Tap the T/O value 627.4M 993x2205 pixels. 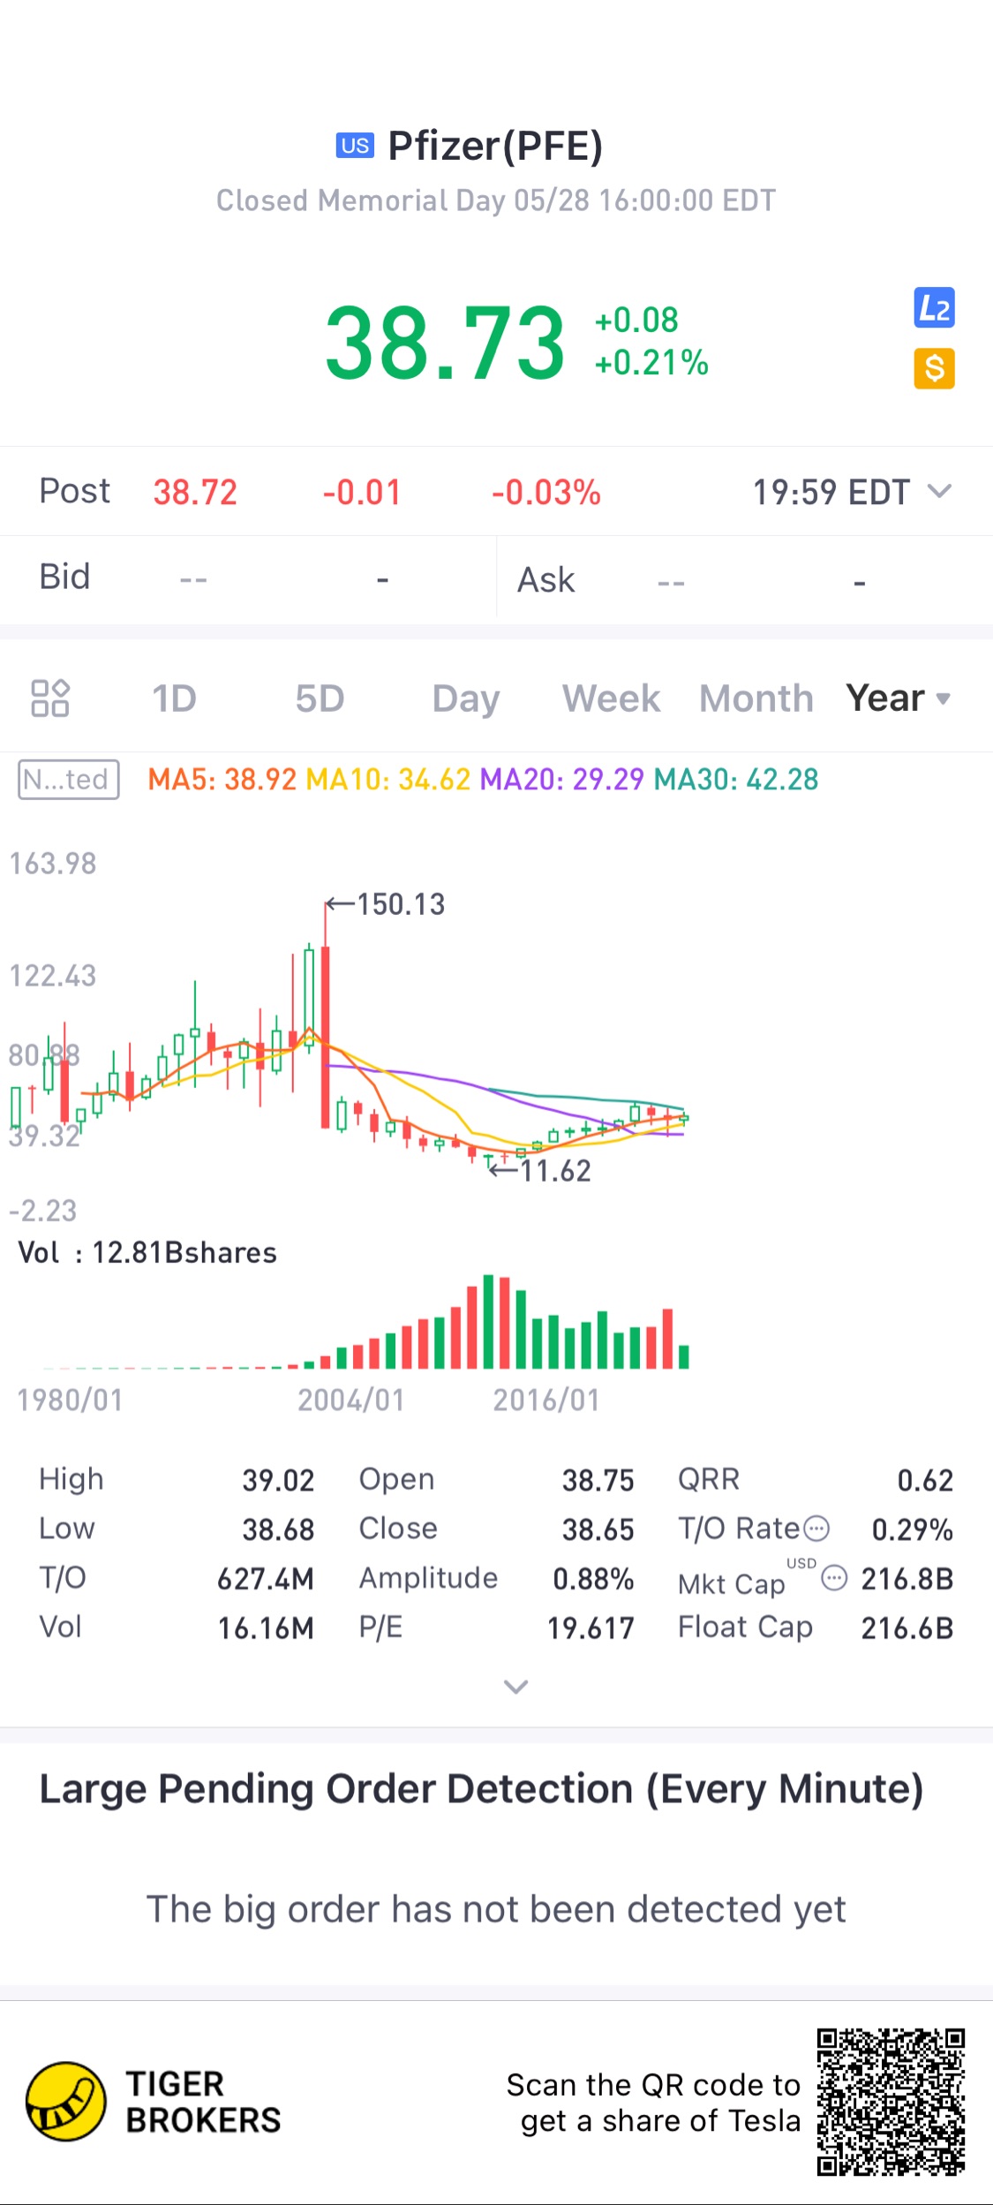pos(266,1578)
